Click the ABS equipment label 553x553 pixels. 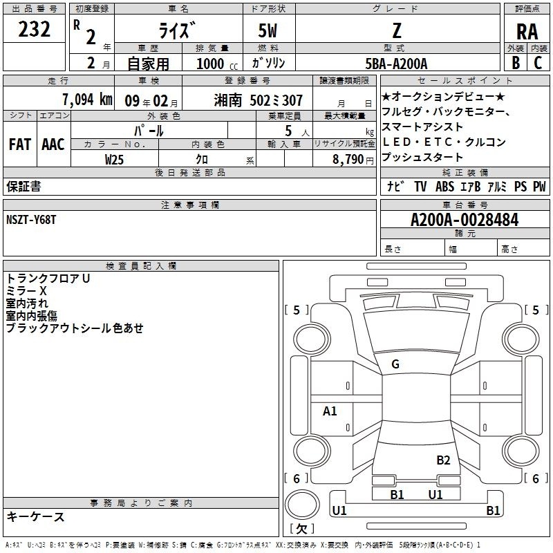(444, 186)
